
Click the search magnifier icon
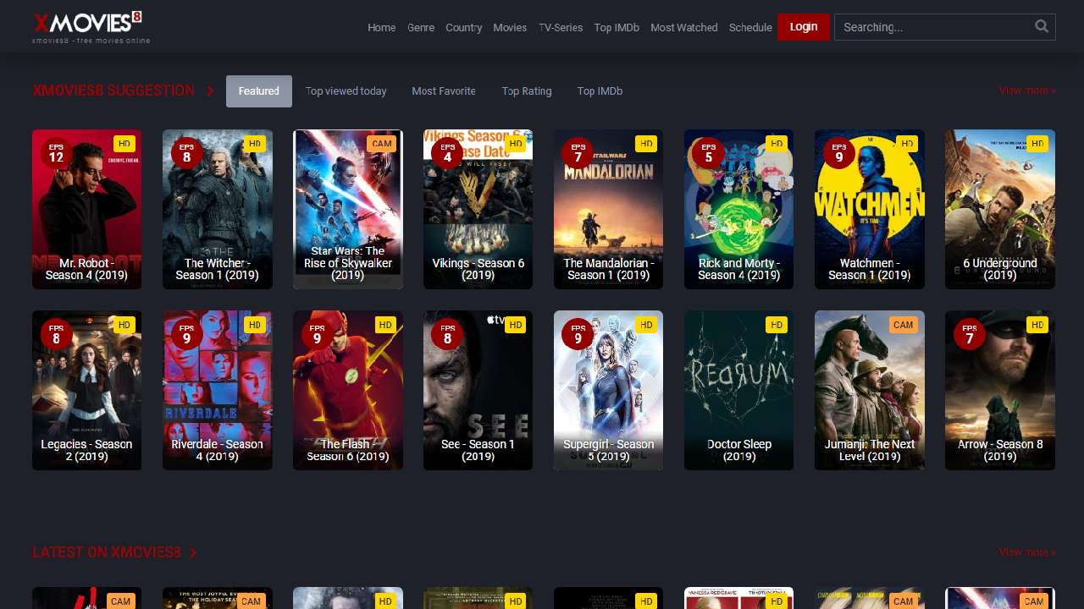1042,27
